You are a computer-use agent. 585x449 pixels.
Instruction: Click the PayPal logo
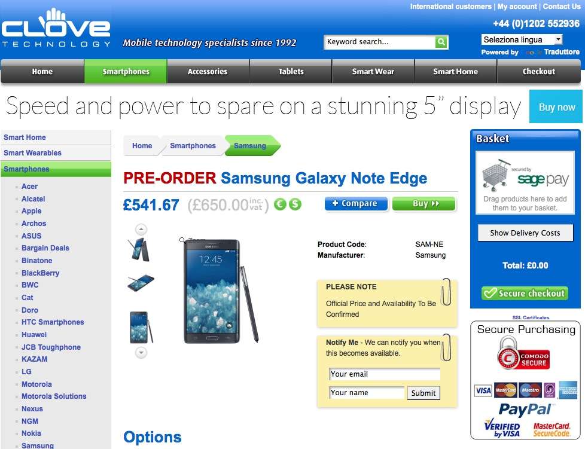pyautogui.click(x=525, y=410)
